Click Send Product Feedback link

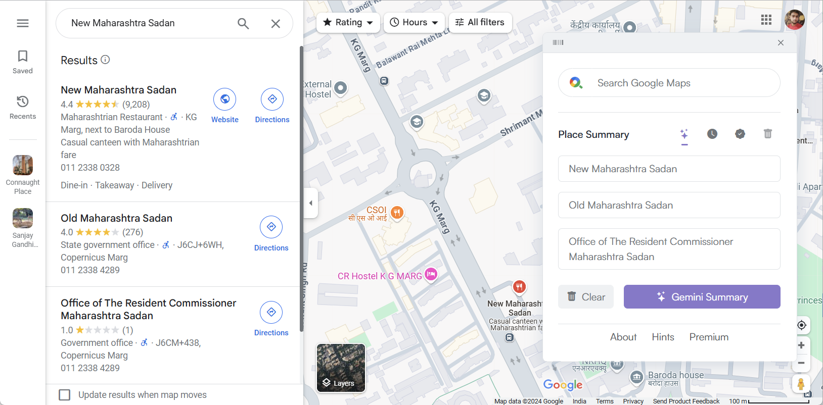tap(686, 401)
